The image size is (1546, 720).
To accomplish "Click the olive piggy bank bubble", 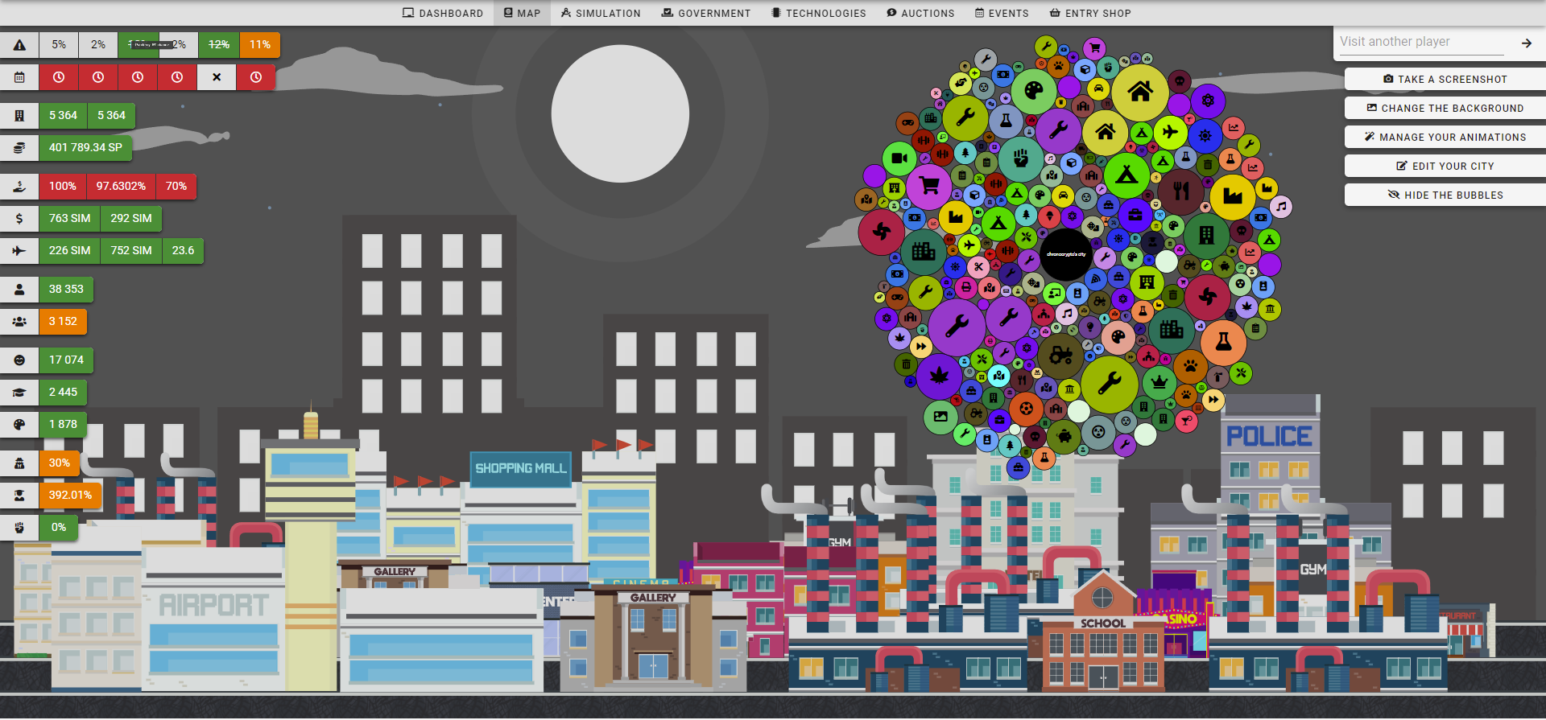I will point(1064,437).
